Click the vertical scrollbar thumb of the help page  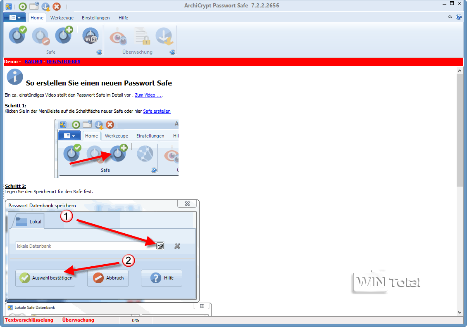(460, 130)
